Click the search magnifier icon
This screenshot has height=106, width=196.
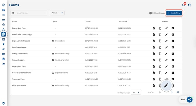pyautogui.click(x=13, y=13)
